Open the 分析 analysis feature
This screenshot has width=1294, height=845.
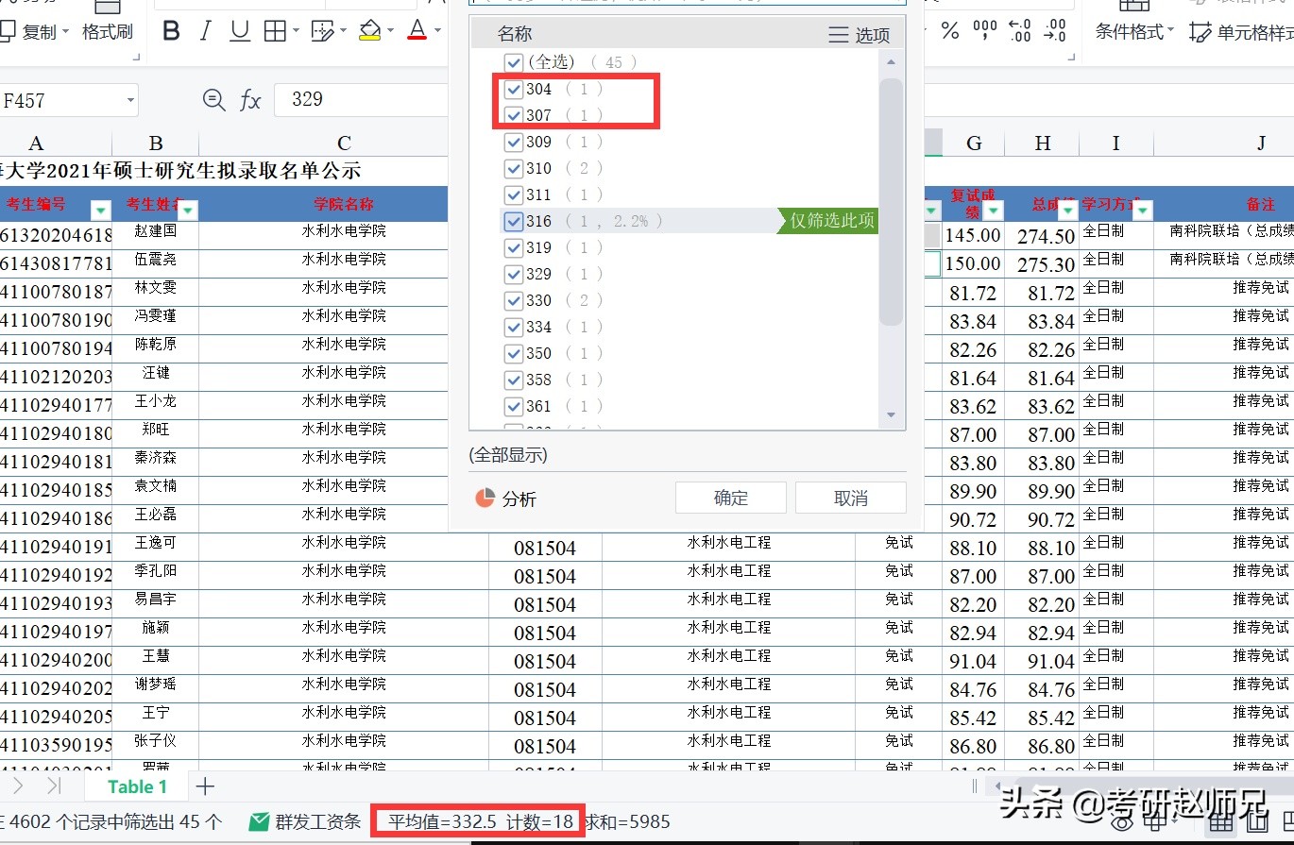point(506,498)
